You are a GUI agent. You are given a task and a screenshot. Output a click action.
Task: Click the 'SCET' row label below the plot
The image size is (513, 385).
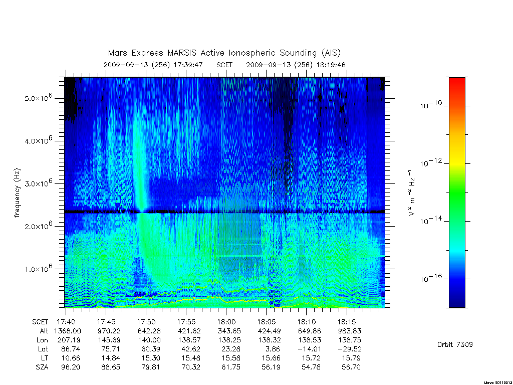pyautogui.click(x=40, y=322)
